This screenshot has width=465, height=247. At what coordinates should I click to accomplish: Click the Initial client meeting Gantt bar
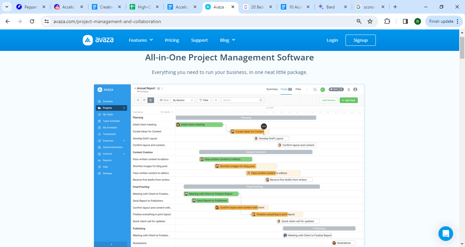point(199,125)
